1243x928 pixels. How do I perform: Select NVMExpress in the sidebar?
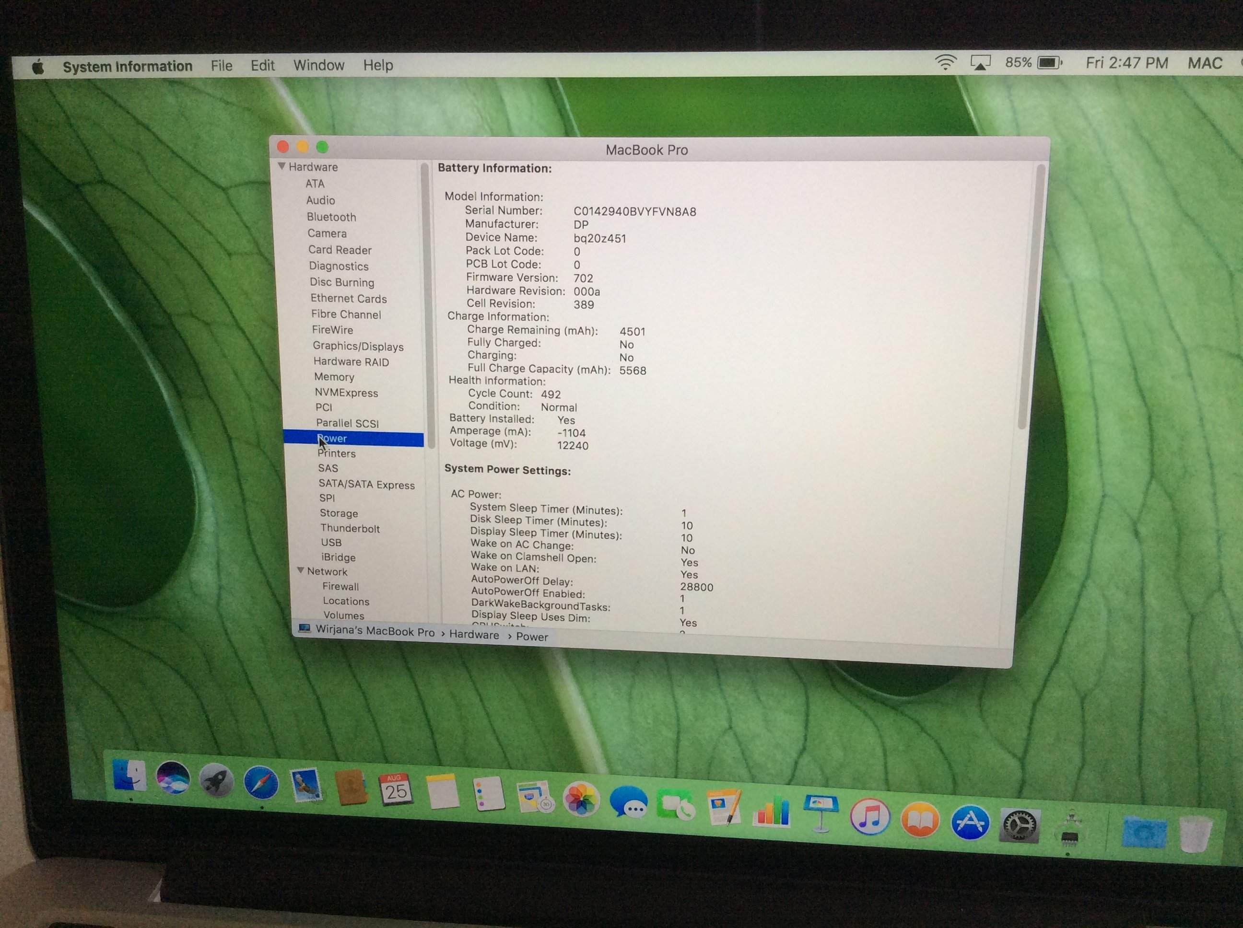click(346, 393)
